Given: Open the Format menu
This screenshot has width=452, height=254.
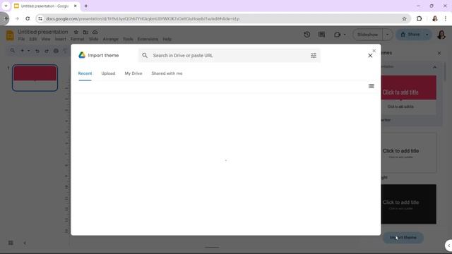Looking at the screenshot, I should [x=77, y=39].
